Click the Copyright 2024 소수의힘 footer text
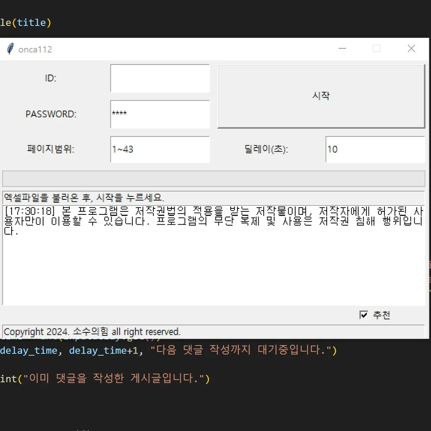This screenshot has height=431, width=431. point(91,332)
